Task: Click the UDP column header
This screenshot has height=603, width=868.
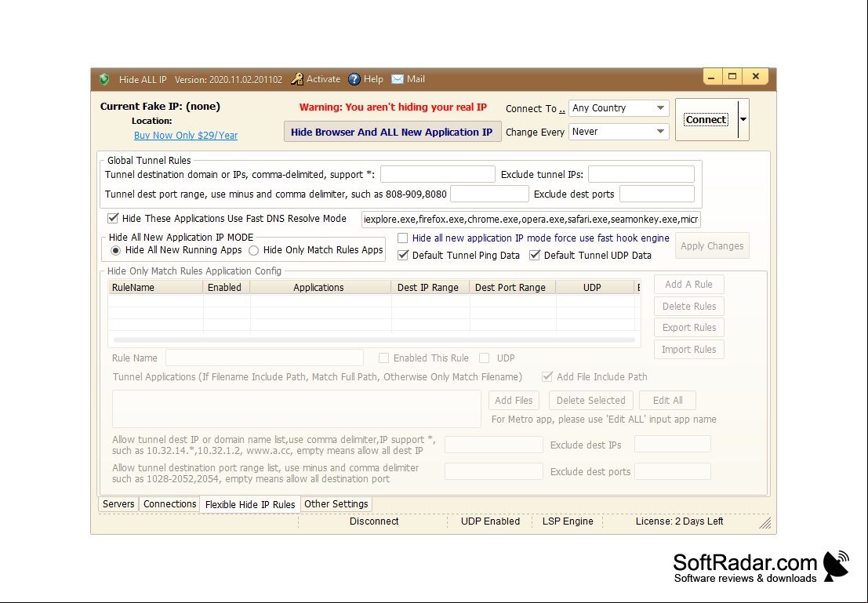Action: coord(594,287)
